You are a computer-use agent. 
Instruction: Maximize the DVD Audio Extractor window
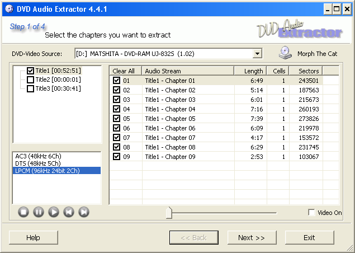(x=337, y=9)
